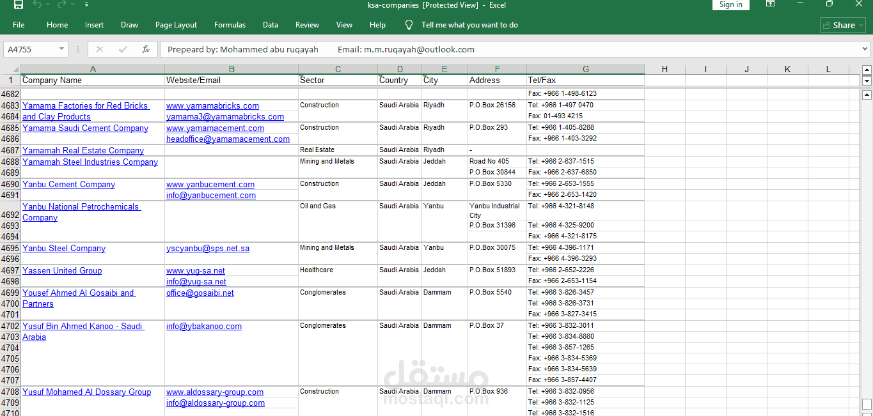Select column C header

[x=338, y=69]
